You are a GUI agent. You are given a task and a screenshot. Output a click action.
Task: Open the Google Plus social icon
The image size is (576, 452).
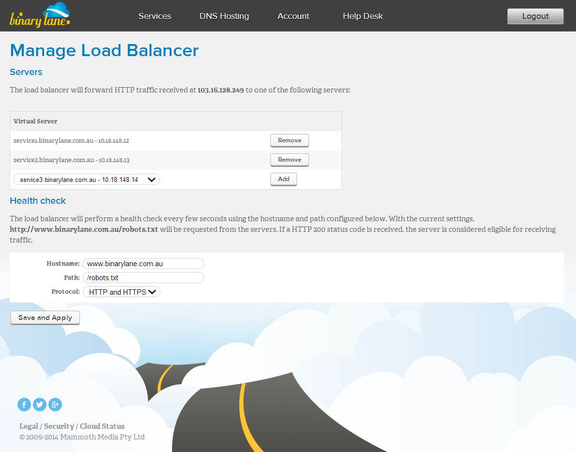click(x=55, y=405)
